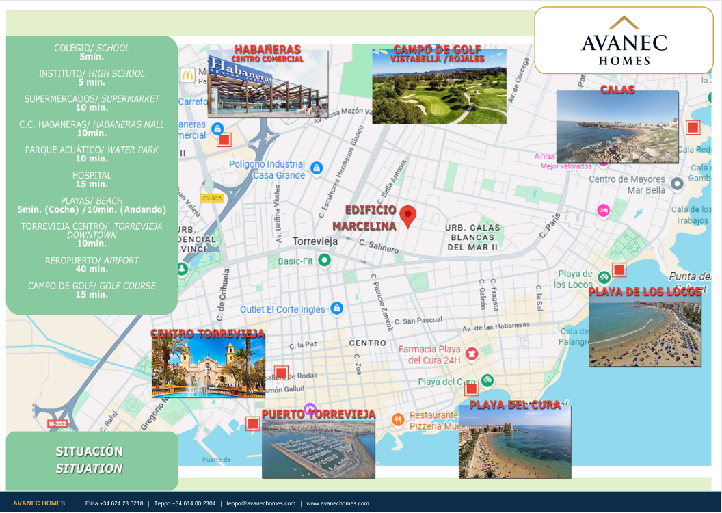Click the Outlet El Corte Inglés shopping marker
Viewport: 722px width, 513px height.
tap(337, 308)
